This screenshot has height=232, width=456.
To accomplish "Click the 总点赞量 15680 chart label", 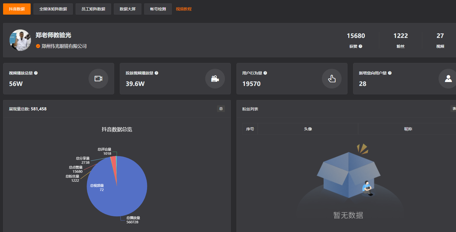I will (x=76, y=169).
